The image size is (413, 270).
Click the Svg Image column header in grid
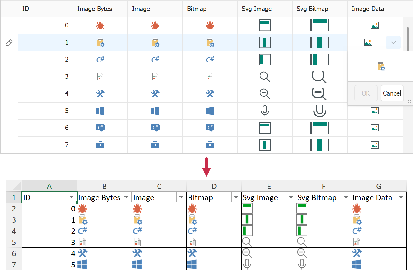click(x=257, y=9)
